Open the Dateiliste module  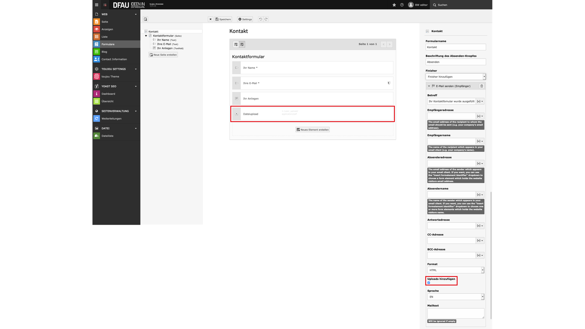tap(107, 136)
